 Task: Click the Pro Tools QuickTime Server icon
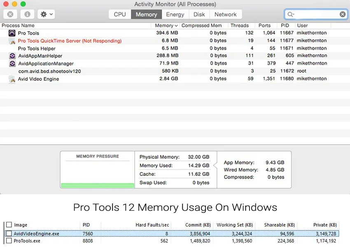[x=12, y=41]
